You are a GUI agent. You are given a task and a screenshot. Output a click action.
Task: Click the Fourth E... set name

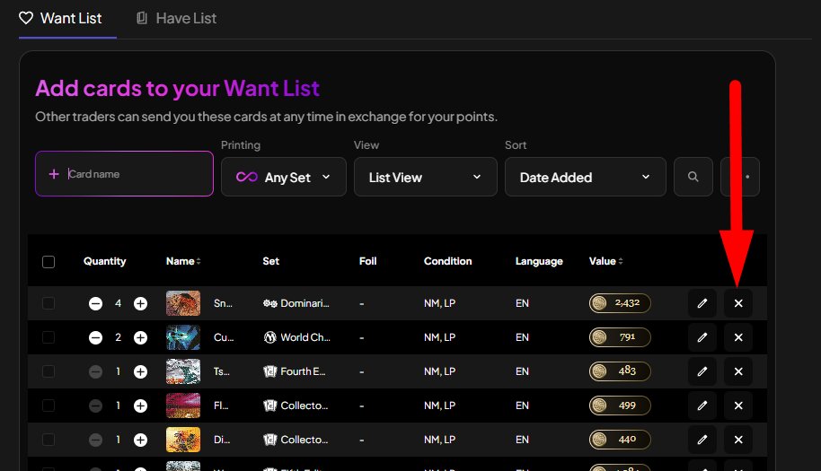(303, 371)
